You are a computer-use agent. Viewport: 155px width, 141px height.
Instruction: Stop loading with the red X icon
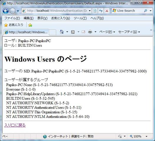[107, 11]
